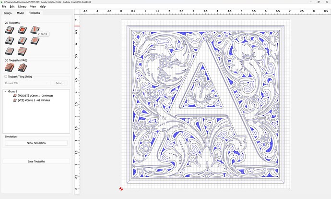This screenshot has width=331, height=199.
Task: Click the icon beside [POCKET] VCarve 1
Action: [14, 96]
